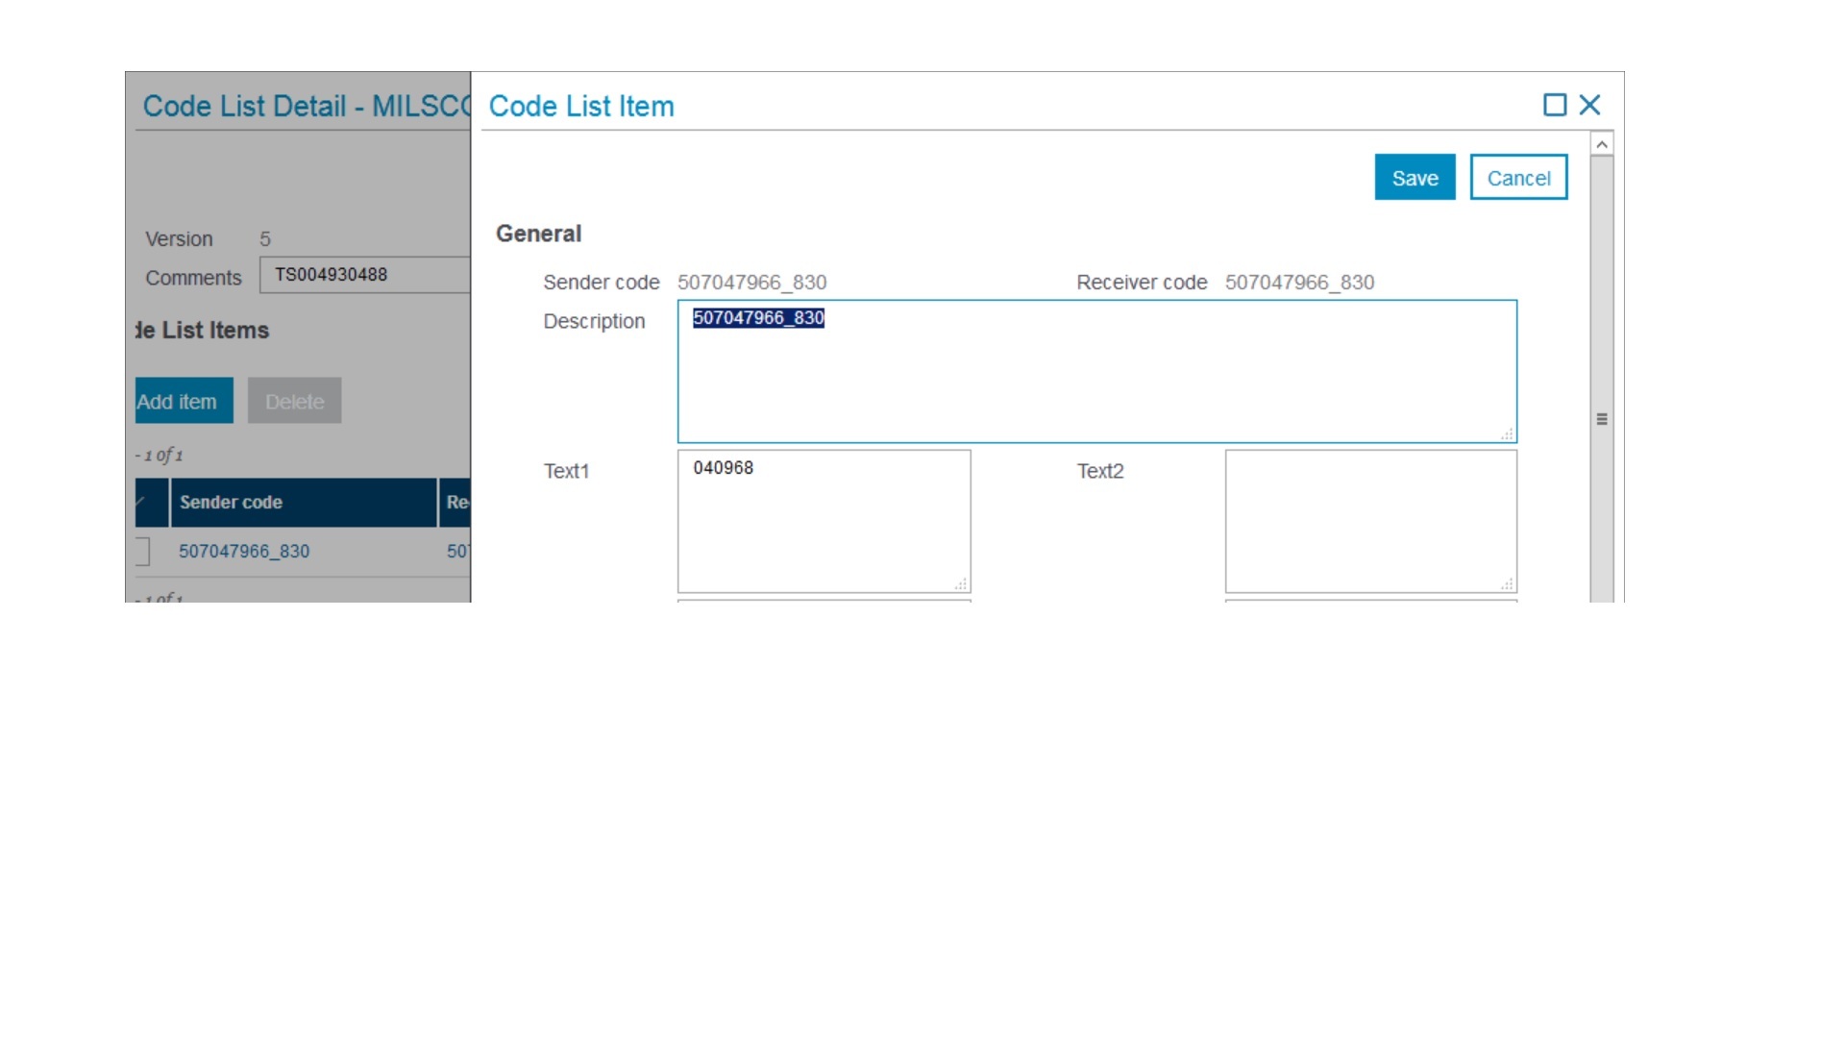Sort by the Sender code column header
This screenshot has height=1038, width=1845.
(x=303, y=503)
